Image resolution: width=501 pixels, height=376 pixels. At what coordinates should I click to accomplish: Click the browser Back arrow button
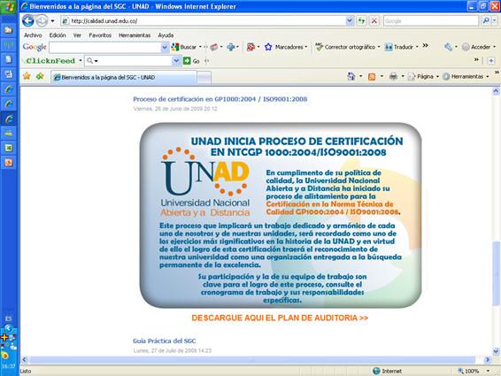[28, 21]
